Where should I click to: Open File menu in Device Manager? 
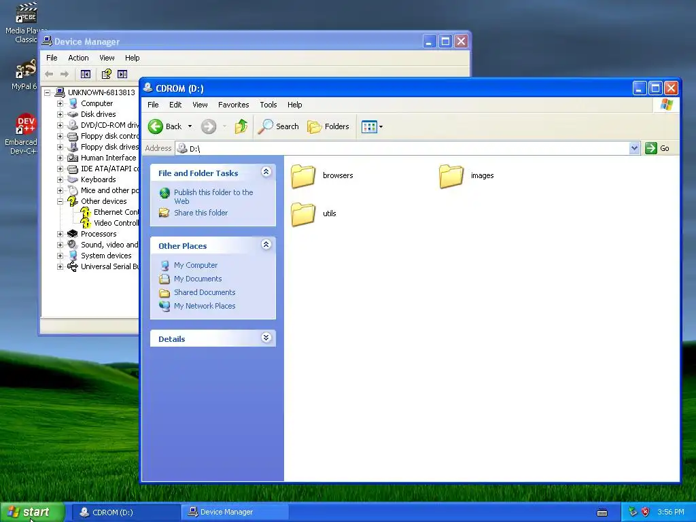52,58
